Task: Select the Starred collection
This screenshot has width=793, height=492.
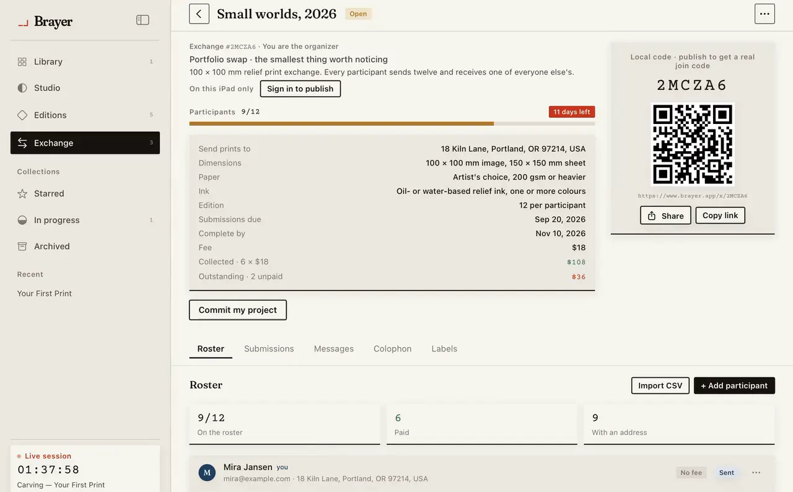Action: point(85,193)
